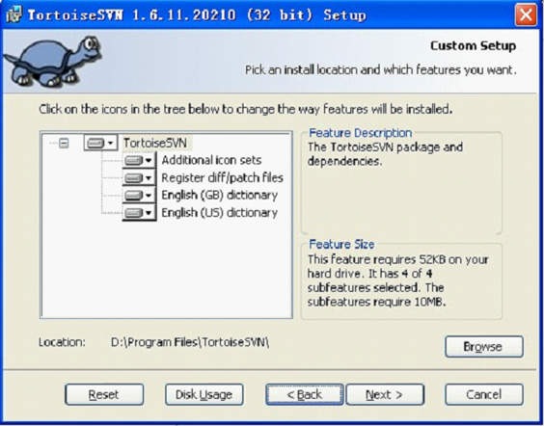Click the Reset button
Image resolution: width=544 pixels, height=426 pixels.
[x=104, y=394]
